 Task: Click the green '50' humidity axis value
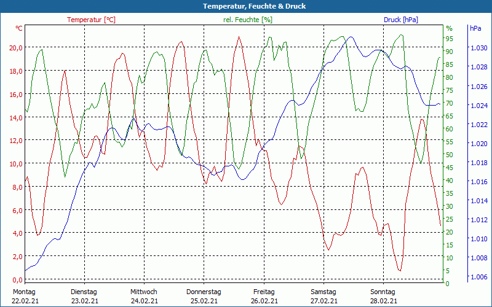click(x=450, y=155)
